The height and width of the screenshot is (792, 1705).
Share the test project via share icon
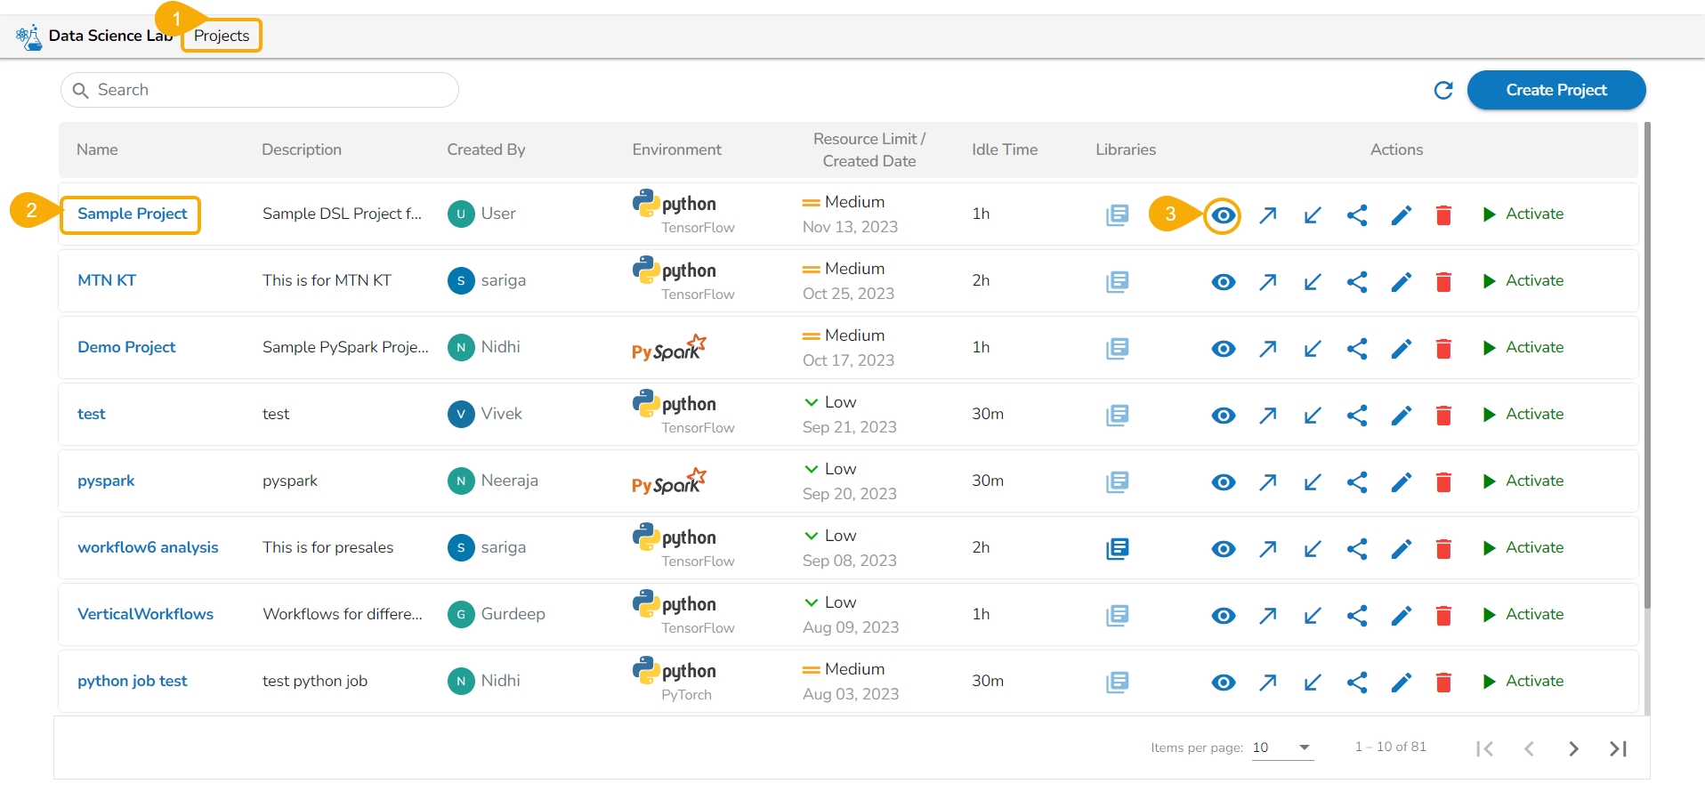[x=1356, y=416]
